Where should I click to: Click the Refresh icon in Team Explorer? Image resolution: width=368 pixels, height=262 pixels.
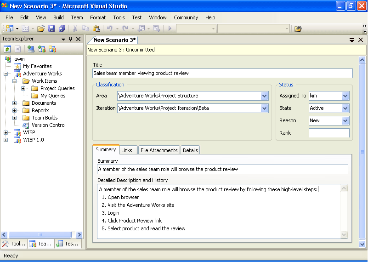pos(8,49)
